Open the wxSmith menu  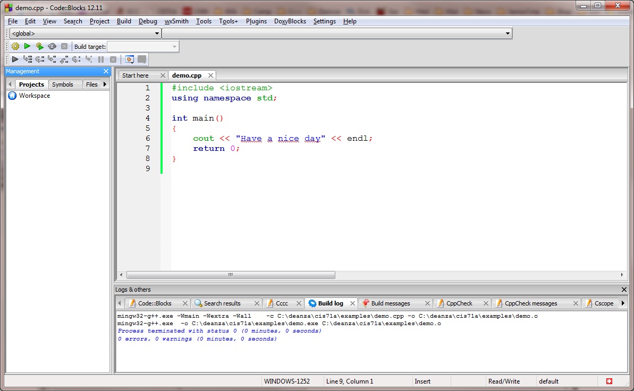tap(176, 21)
